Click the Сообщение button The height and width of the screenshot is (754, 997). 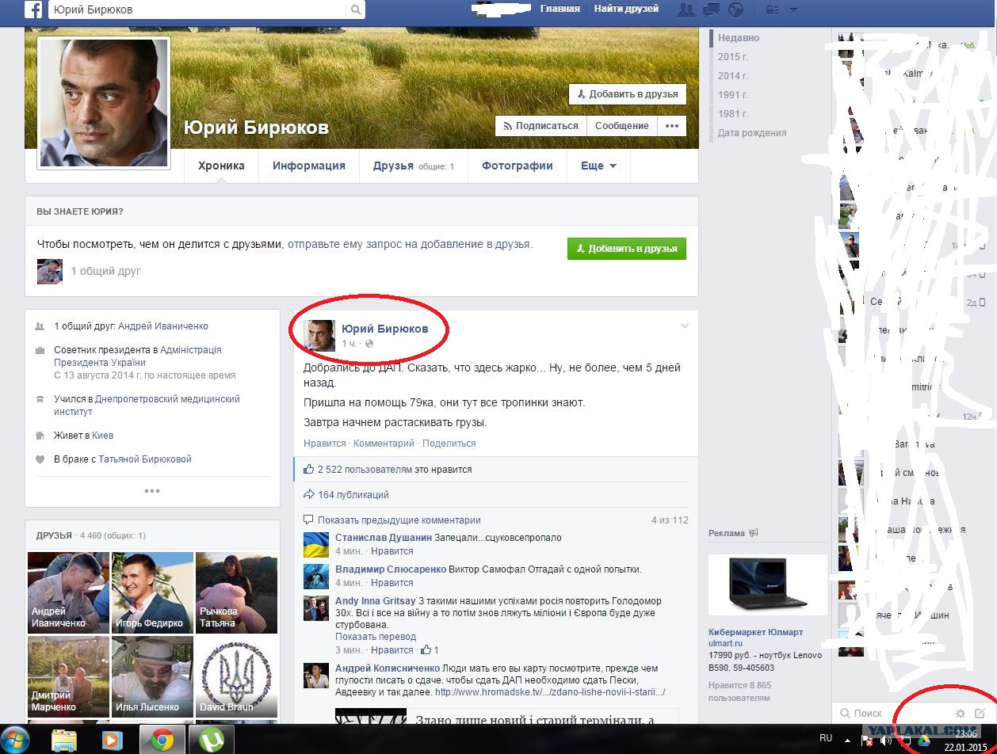click(622, 126)
